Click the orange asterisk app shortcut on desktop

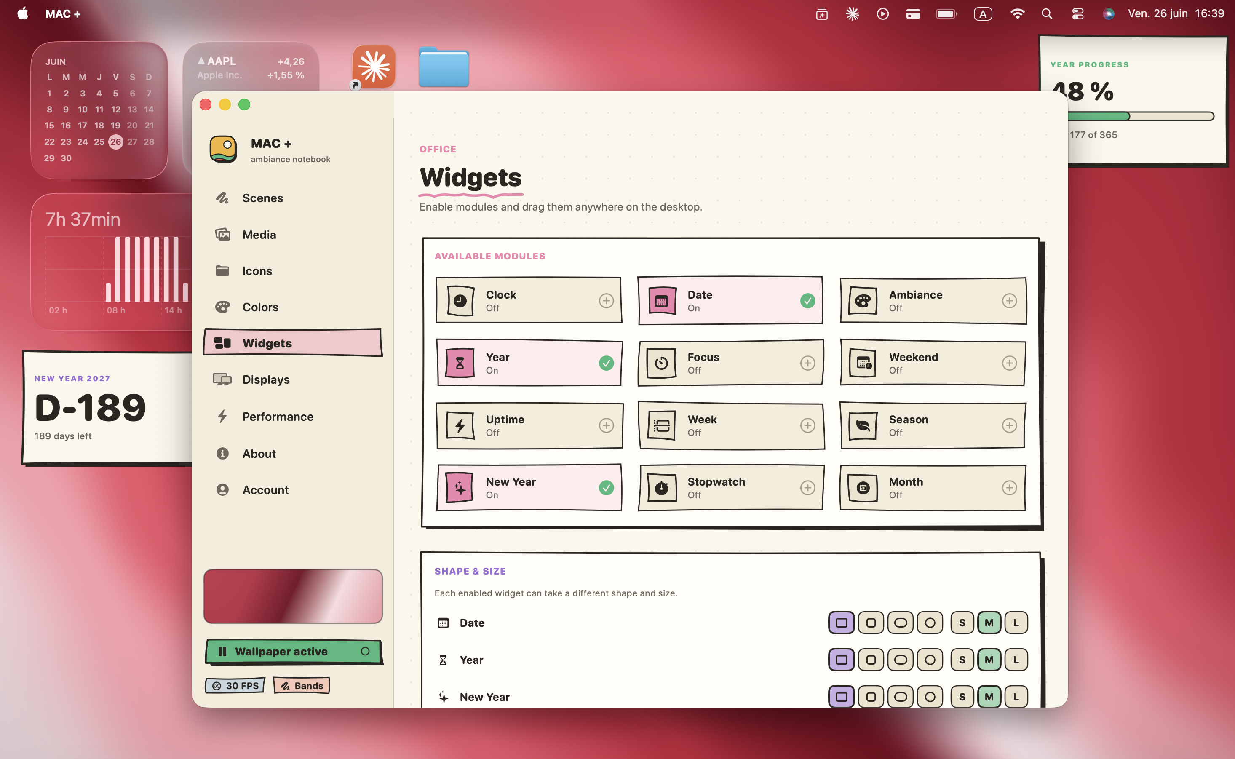pos(374,67)
